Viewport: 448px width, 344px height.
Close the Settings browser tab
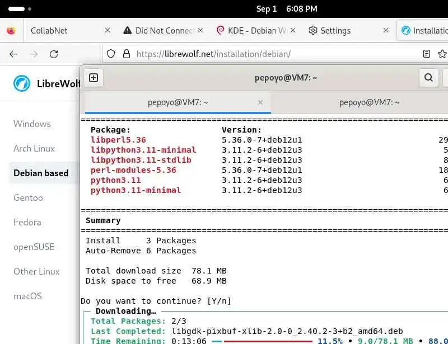[x=386, y=30]
